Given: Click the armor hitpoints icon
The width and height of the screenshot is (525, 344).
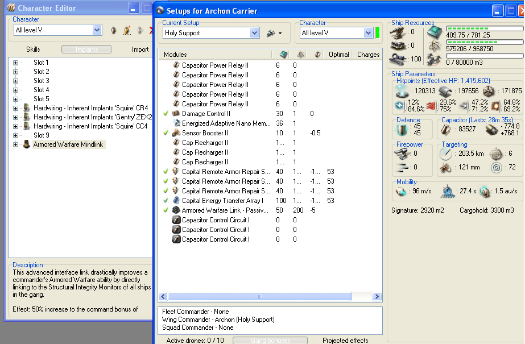Looking at the screenshot, I should 445,90.
